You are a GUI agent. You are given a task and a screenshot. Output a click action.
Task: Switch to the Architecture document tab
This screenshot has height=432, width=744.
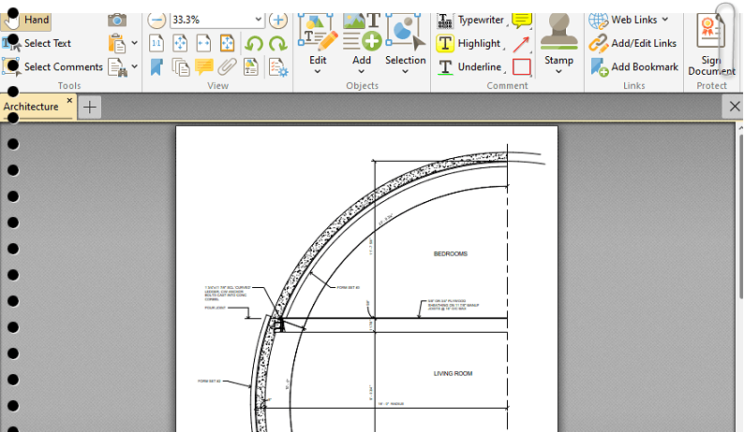click(x=31, y=107)
